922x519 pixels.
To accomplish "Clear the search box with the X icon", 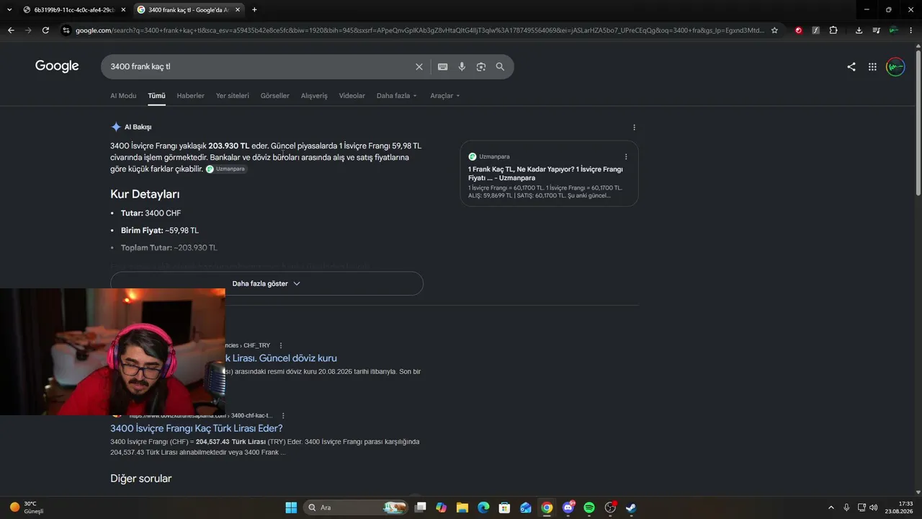I will pyautogui.click(x=419, y=66).
